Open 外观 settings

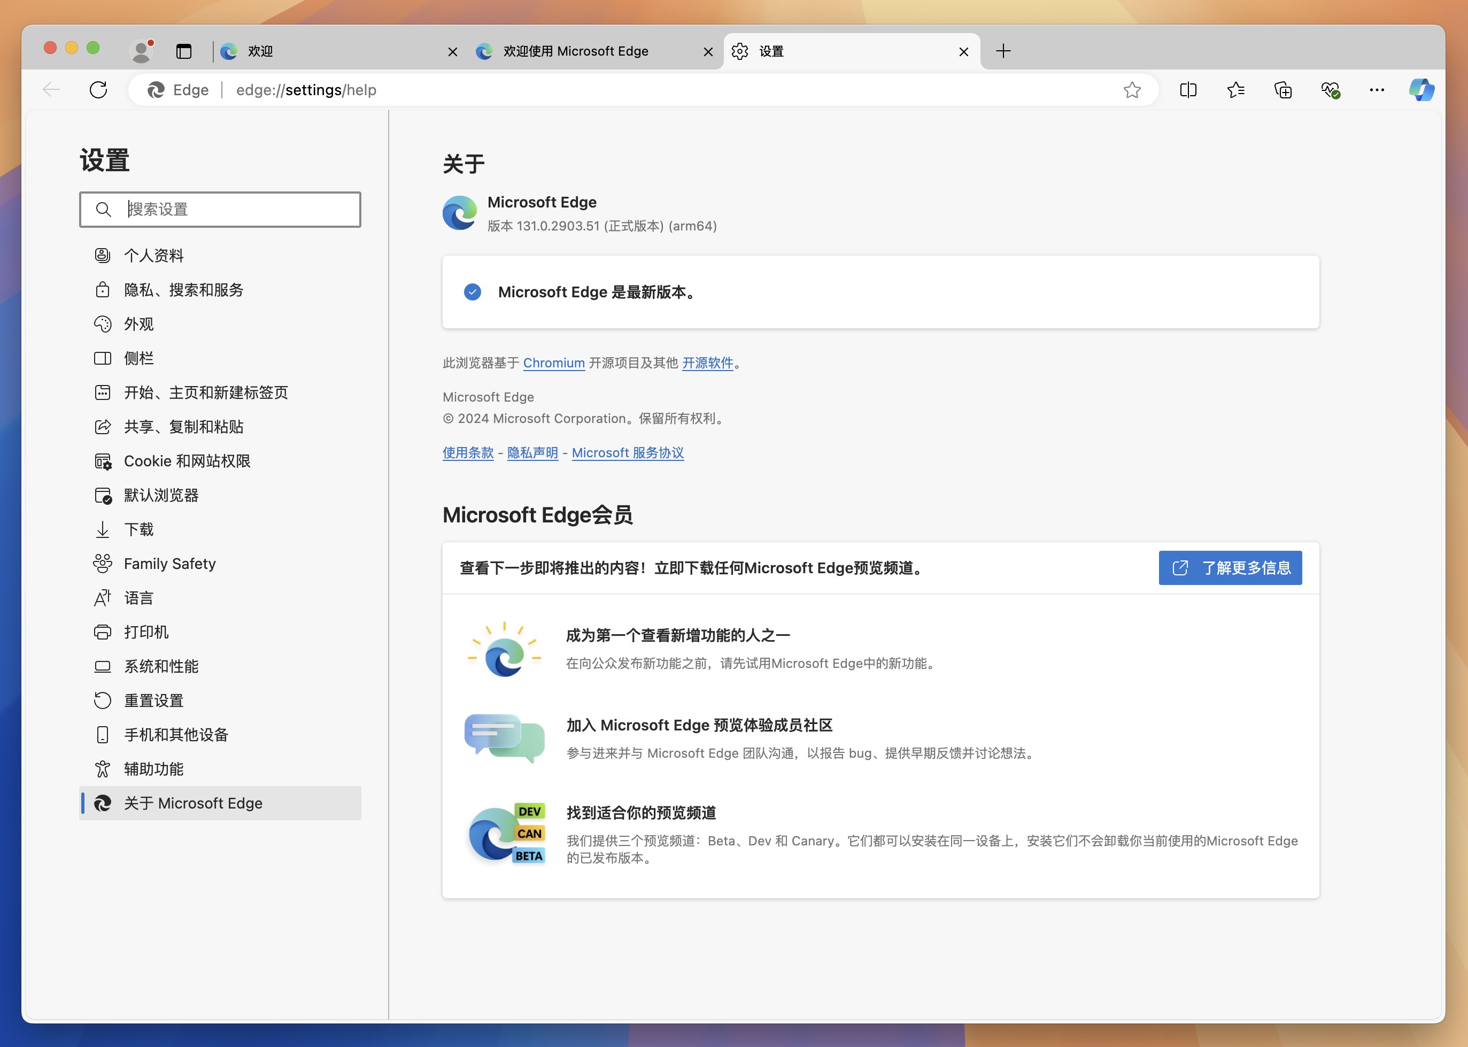pyautogui.click(x=220, y=324)
